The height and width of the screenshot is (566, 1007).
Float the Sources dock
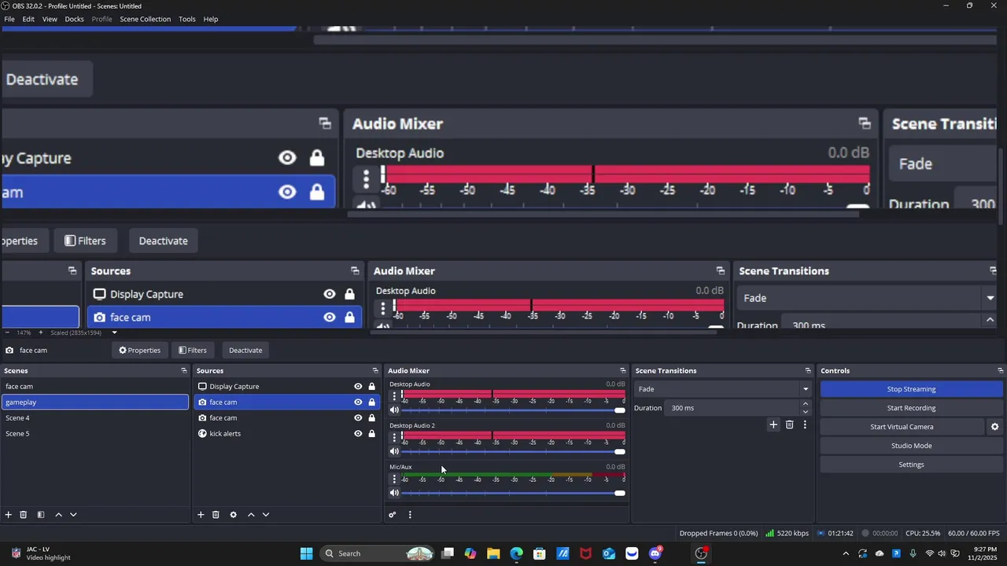(x=375, y=370)
